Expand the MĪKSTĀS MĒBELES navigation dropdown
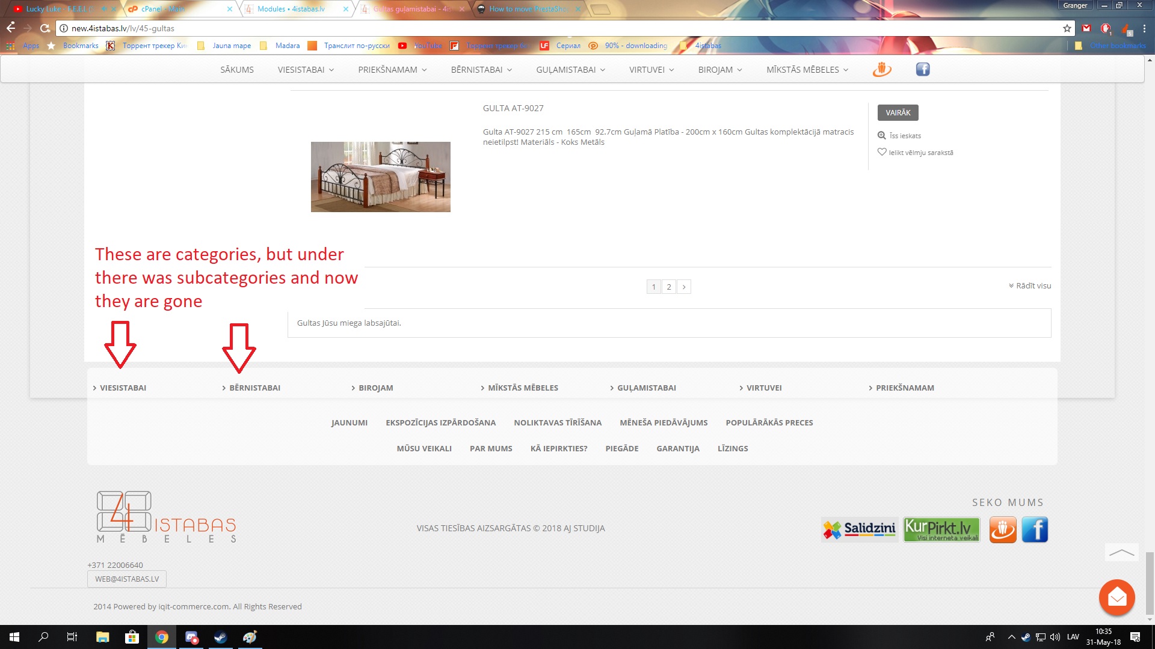1155x649 pixels. [807, 70]
